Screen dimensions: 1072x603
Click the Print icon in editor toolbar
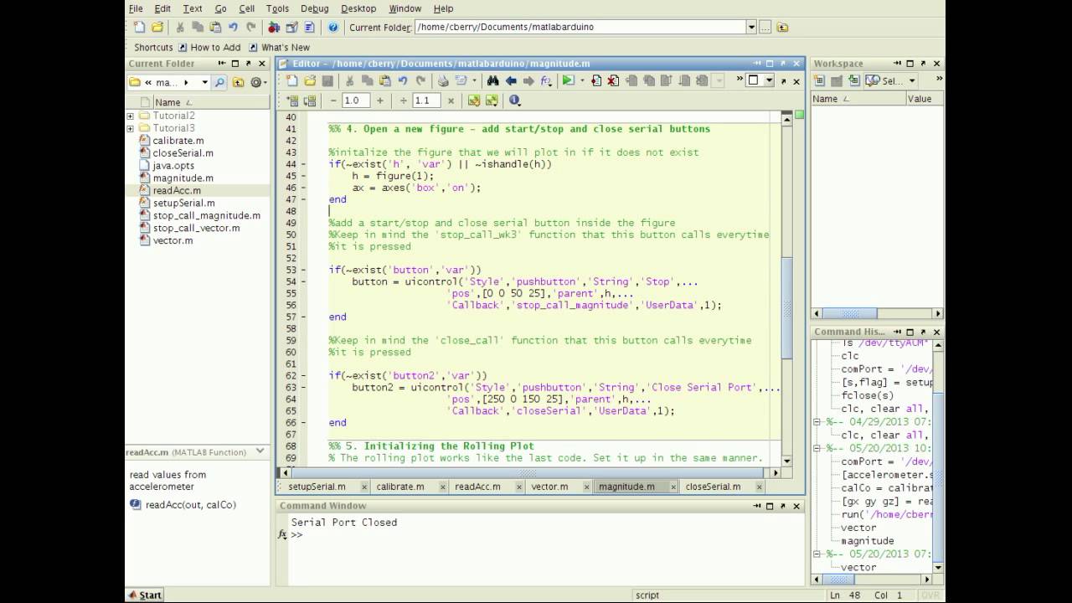pyautogui.click(x=443, y=80)
